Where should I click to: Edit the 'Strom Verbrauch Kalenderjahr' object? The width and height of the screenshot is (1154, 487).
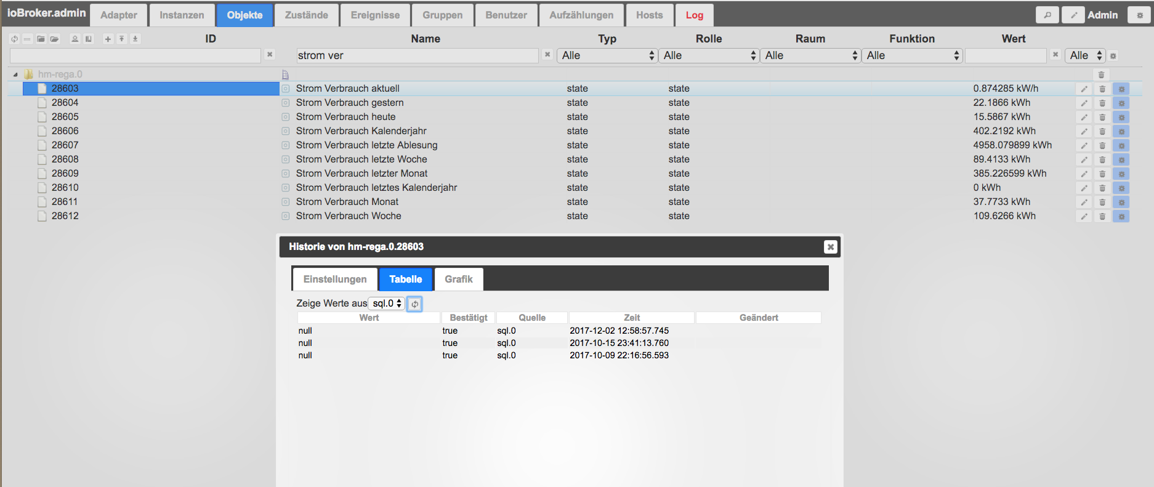click(x=1084, y=131)
